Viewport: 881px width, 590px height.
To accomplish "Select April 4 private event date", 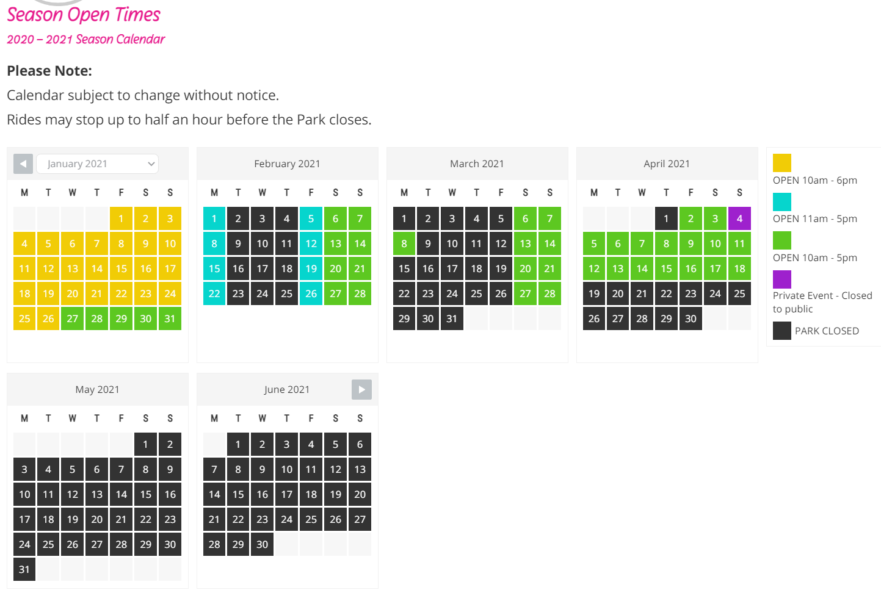I will pyautogui.click(x=739, y=218).
